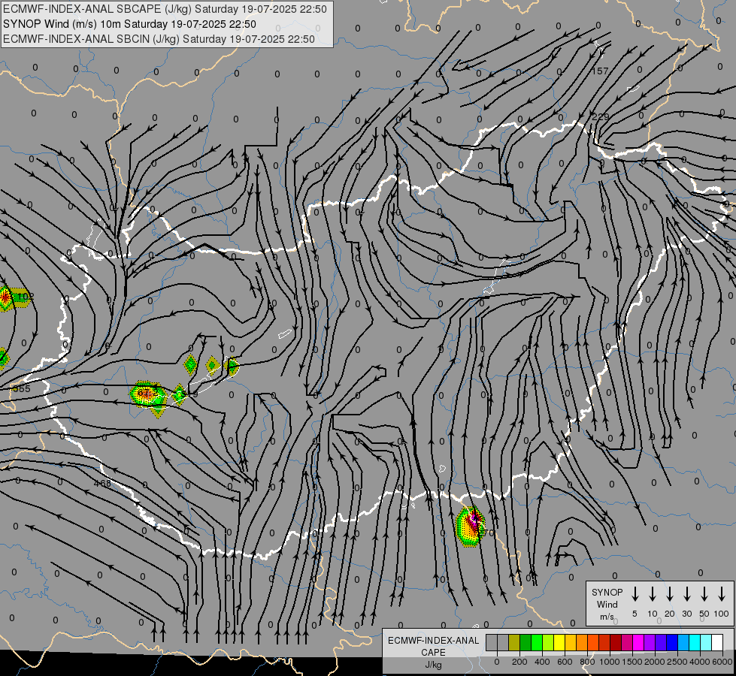Pick the gray swatch left of the 0 tick
The height and width of the screenshot is (676, 736).
(492, 642)
